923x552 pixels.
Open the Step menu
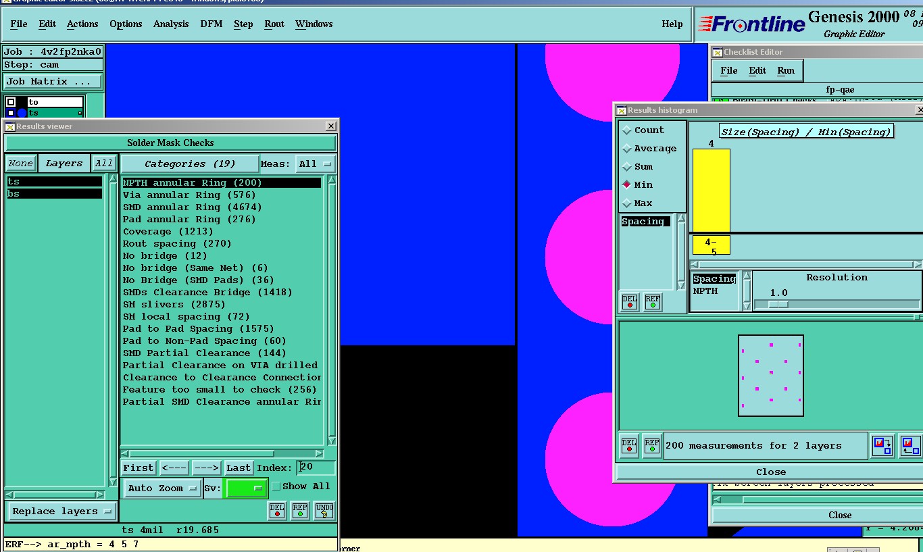coord(243,24)
